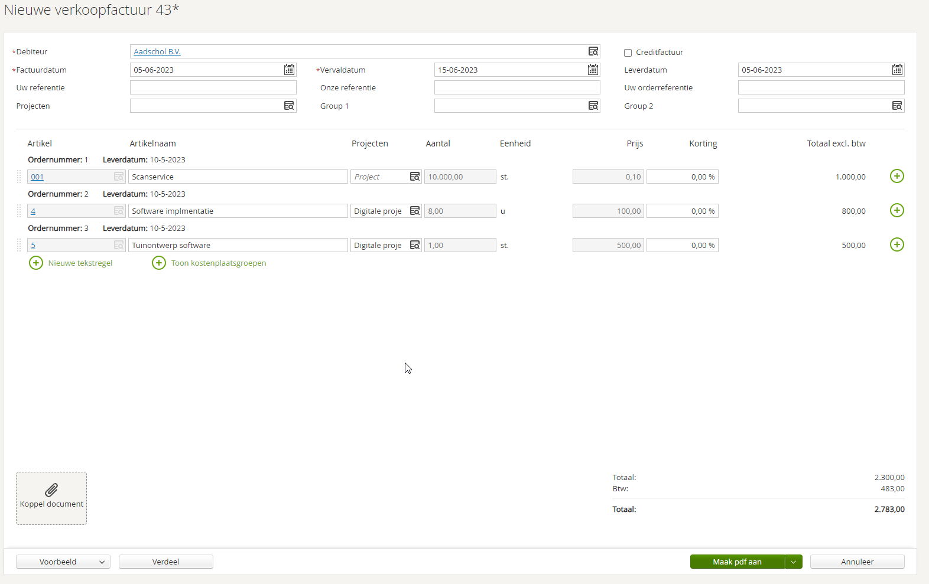Click the Koppel document paperclip
This screenshot has width=929, height=584.
coord(51,490)
